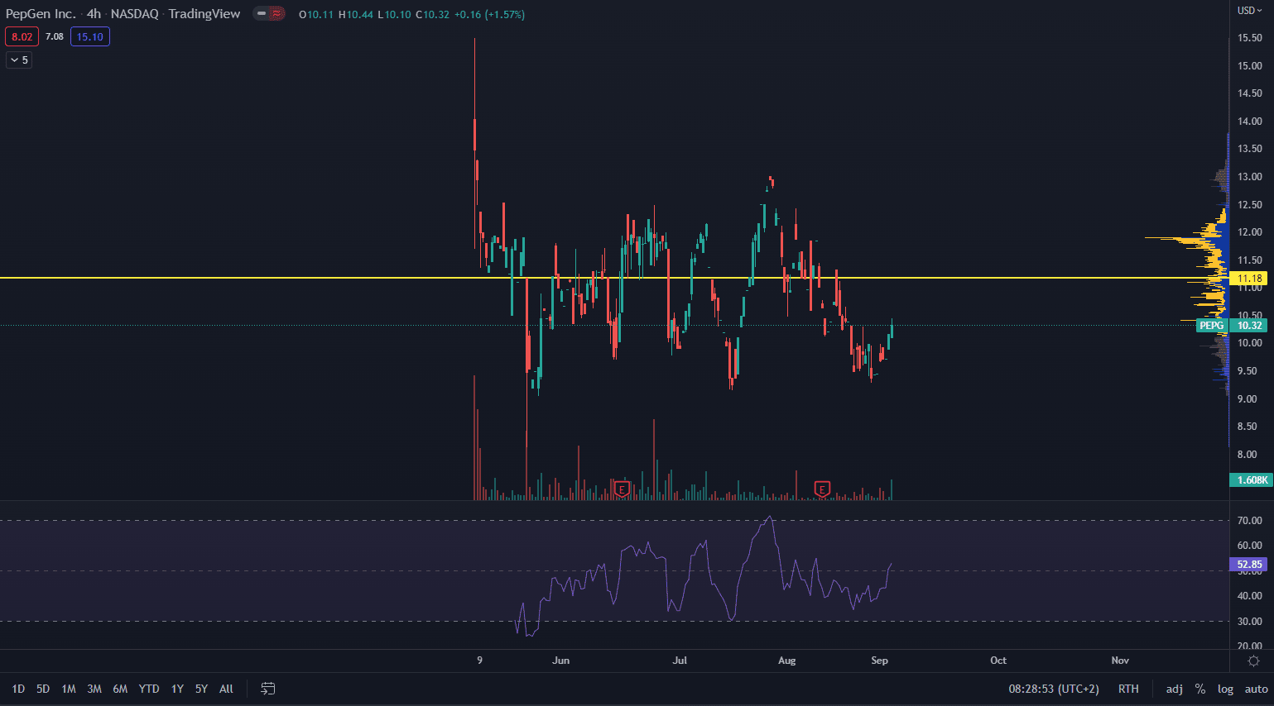Enable log scale
This screenshot has width=1274, height=706.
coord(1225,689)
